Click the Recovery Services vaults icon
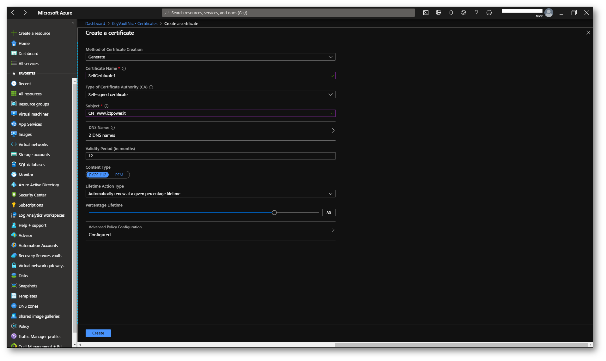 14,255
